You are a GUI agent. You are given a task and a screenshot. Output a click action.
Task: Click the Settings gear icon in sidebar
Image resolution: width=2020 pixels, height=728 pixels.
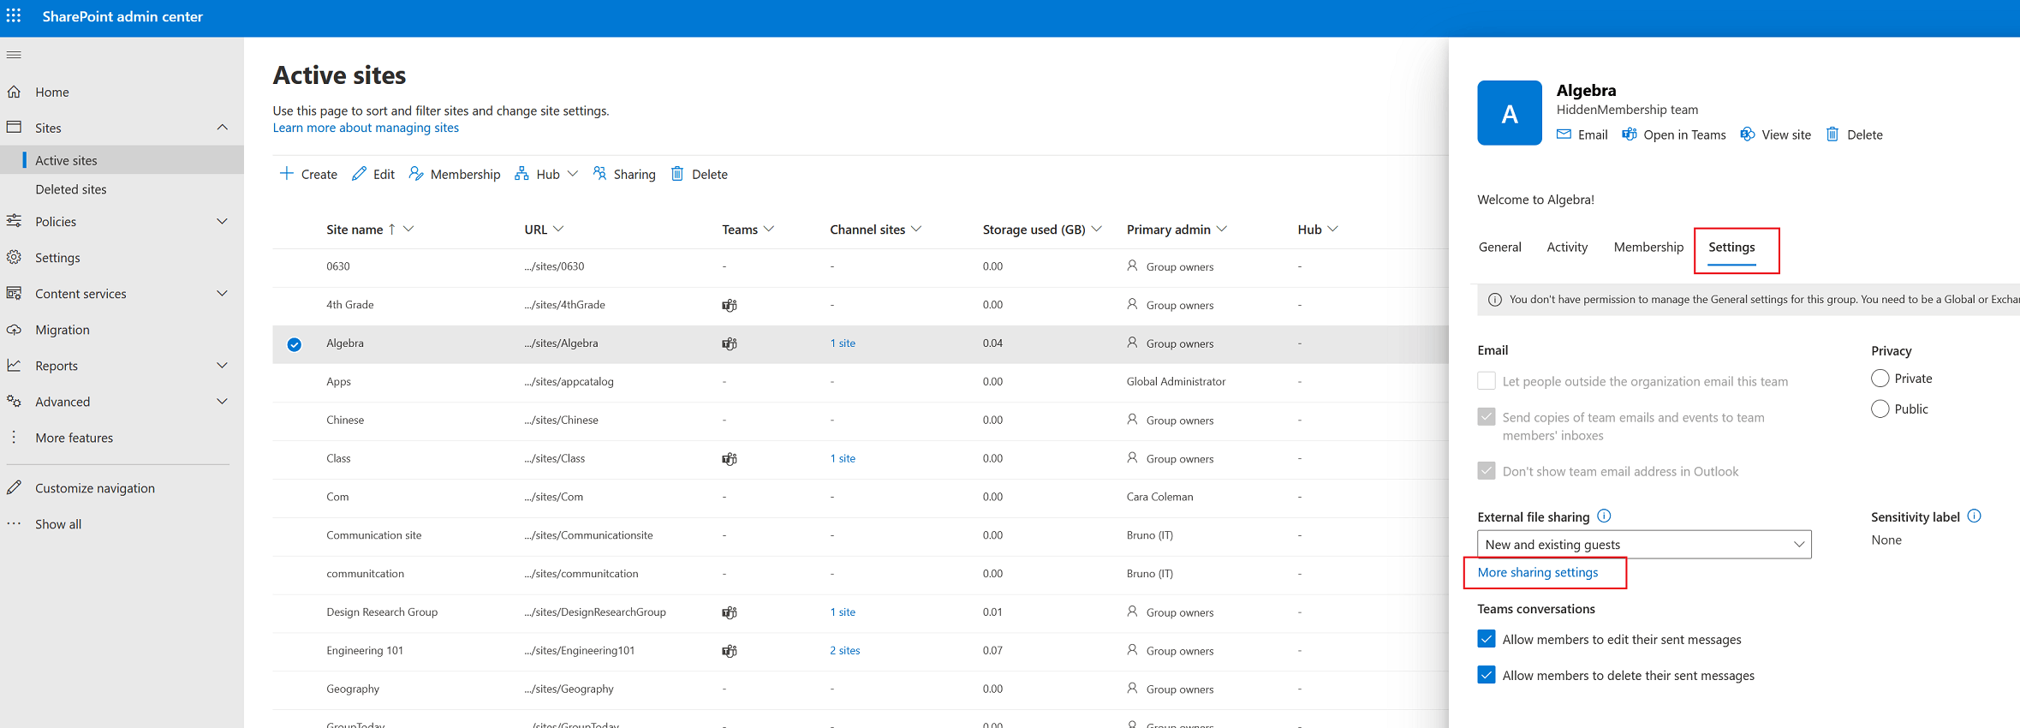(x=14, y=257)
